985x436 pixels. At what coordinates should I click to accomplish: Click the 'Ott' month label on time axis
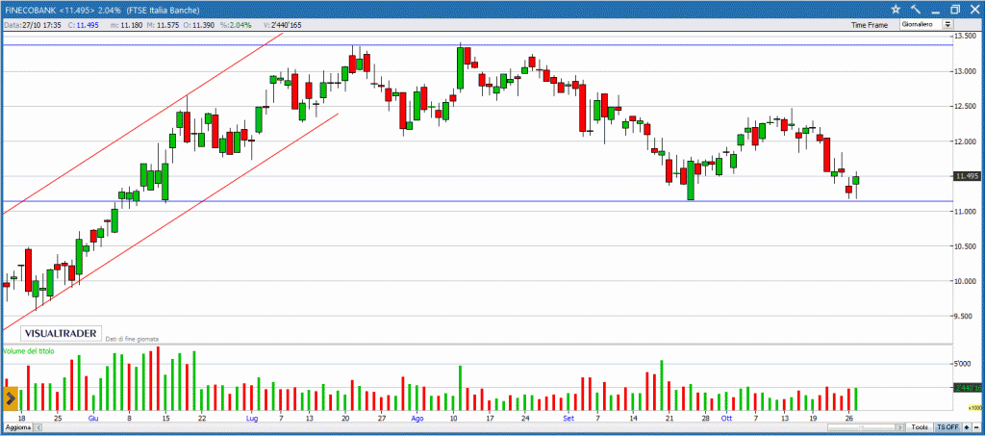[x=727, y=418]
